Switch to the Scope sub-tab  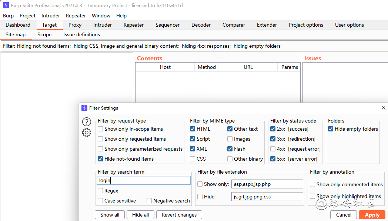coord(44,35)
